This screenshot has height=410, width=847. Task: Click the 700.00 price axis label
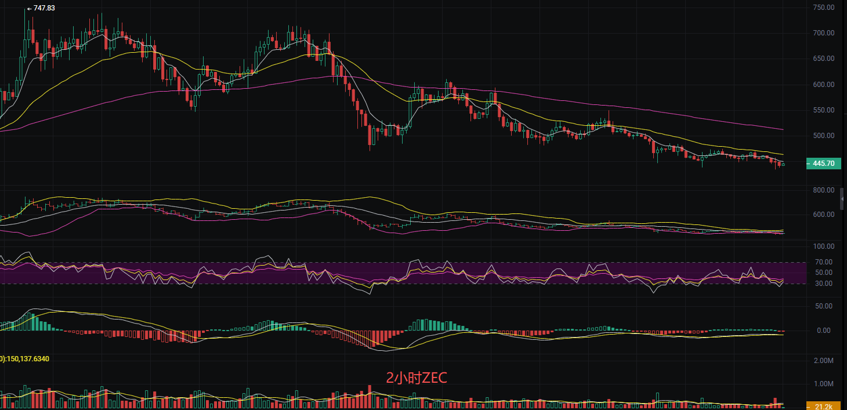(x=824, y=33)
